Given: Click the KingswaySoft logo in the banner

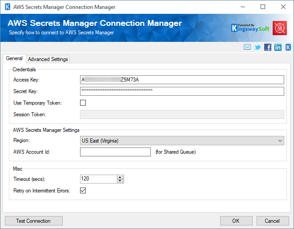Looking at the screenshot, I should pyautogui.click(x=250, y=28).
